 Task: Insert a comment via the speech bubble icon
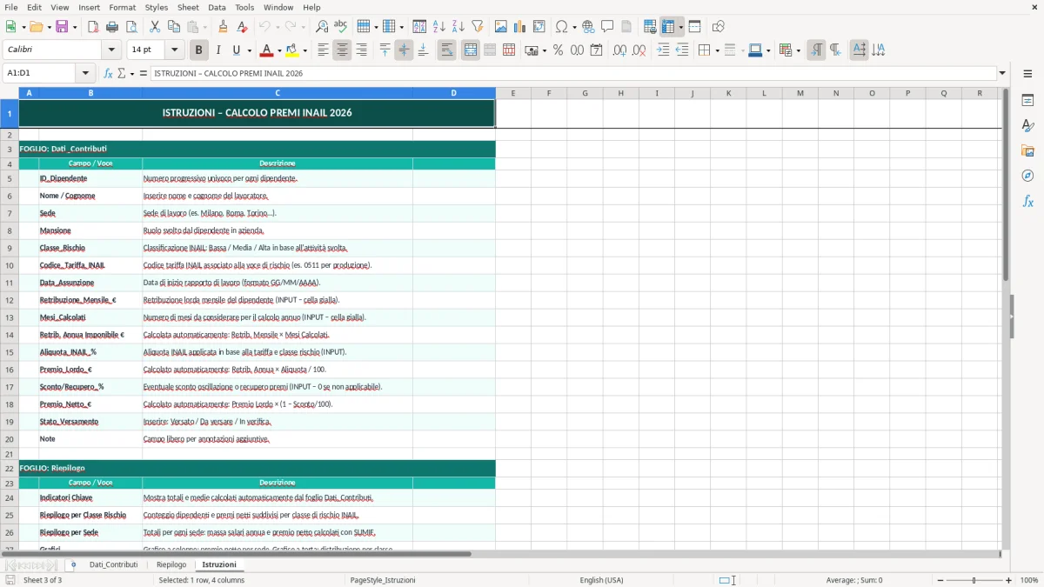coord(607,27)
